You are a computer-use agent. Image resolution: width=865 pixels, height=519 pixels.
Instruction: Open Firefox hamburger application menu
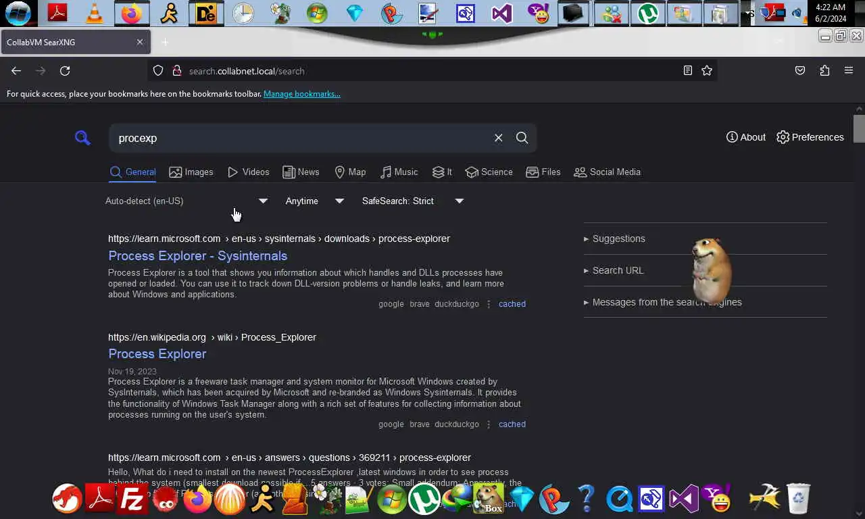pyautogui.click(x=849, y=70)
